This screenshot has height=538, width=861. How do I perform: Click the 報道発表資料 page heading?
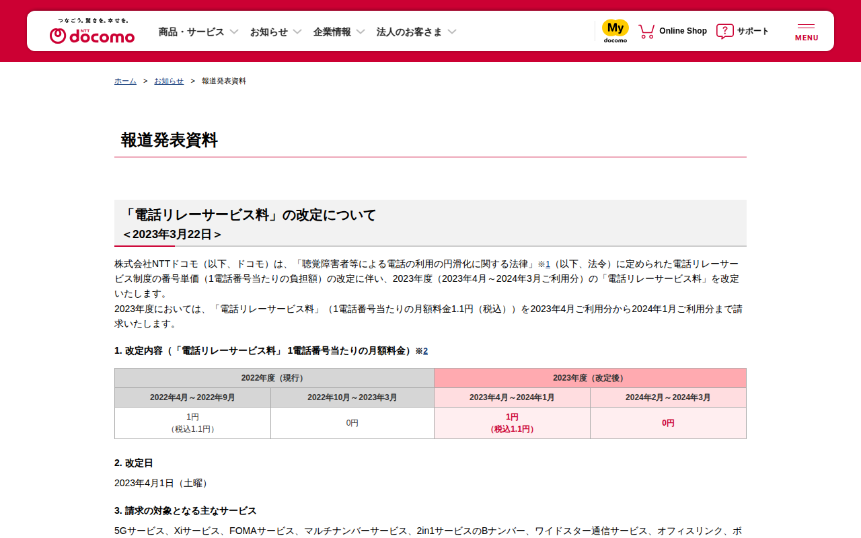[x=170, y=140]
